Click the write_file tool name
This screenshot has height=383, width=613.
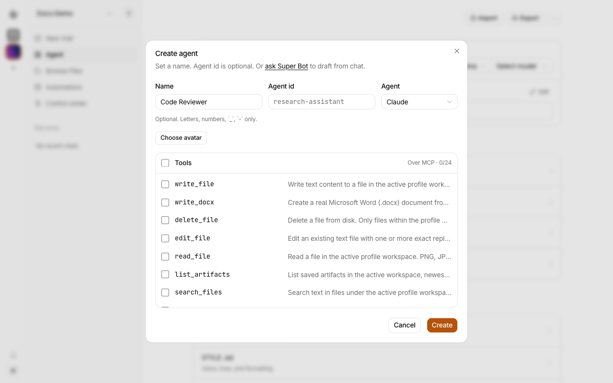point(194,184)
